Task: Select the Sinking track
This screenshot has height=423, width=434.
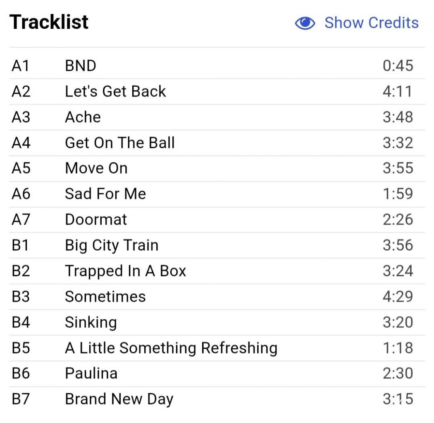Action: pos(91,322)
